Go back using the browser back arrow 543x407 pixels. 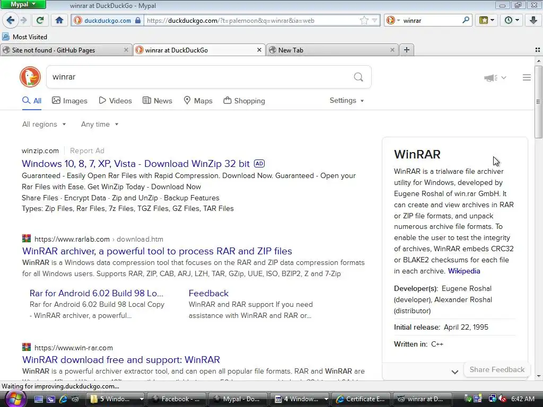(11, 20)
